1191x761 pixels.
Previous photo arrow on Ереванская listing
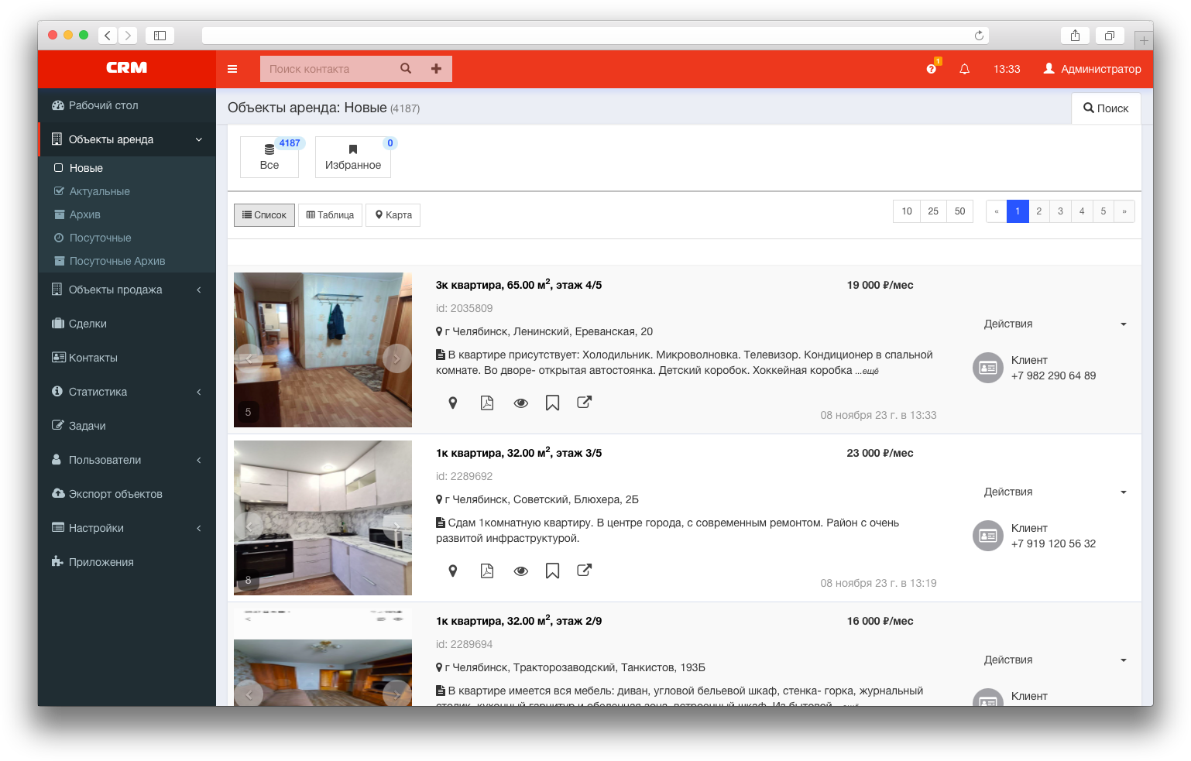click(249, 358)
